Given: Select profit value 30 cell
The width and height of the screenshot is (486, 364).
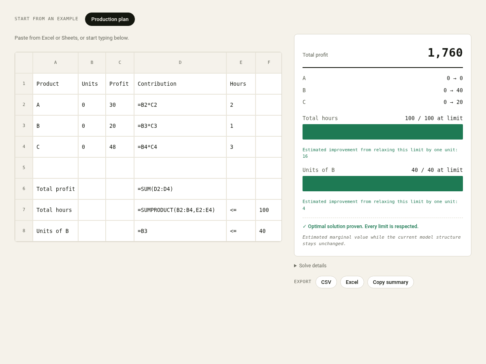Looking at the screenshot, I should click(x=120, y=105).
